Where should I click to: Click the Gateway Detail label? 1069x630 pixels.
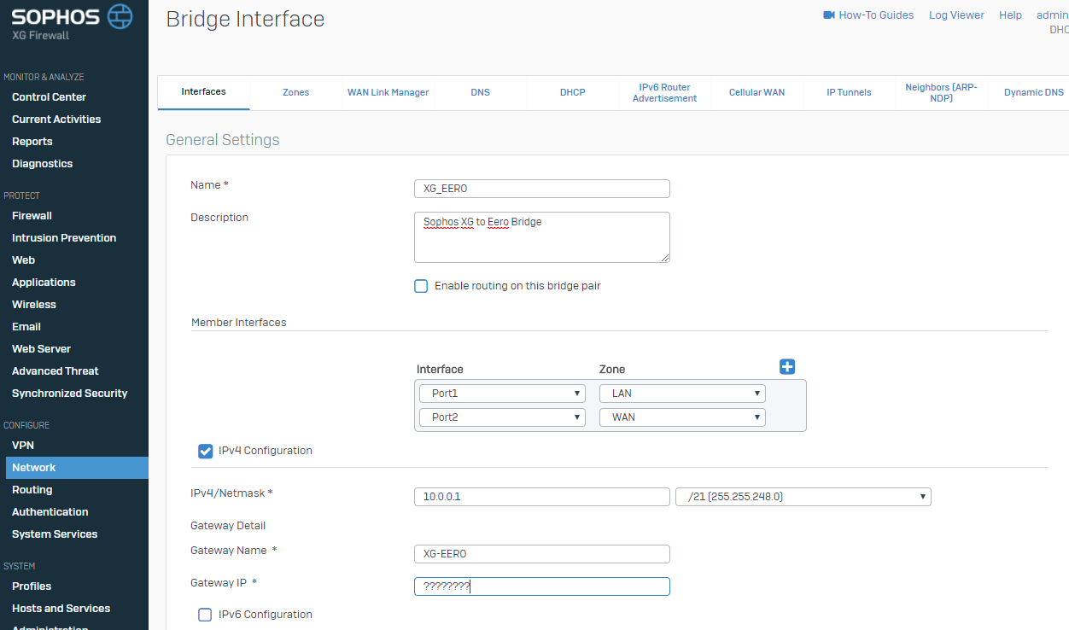tap(228, 526)
